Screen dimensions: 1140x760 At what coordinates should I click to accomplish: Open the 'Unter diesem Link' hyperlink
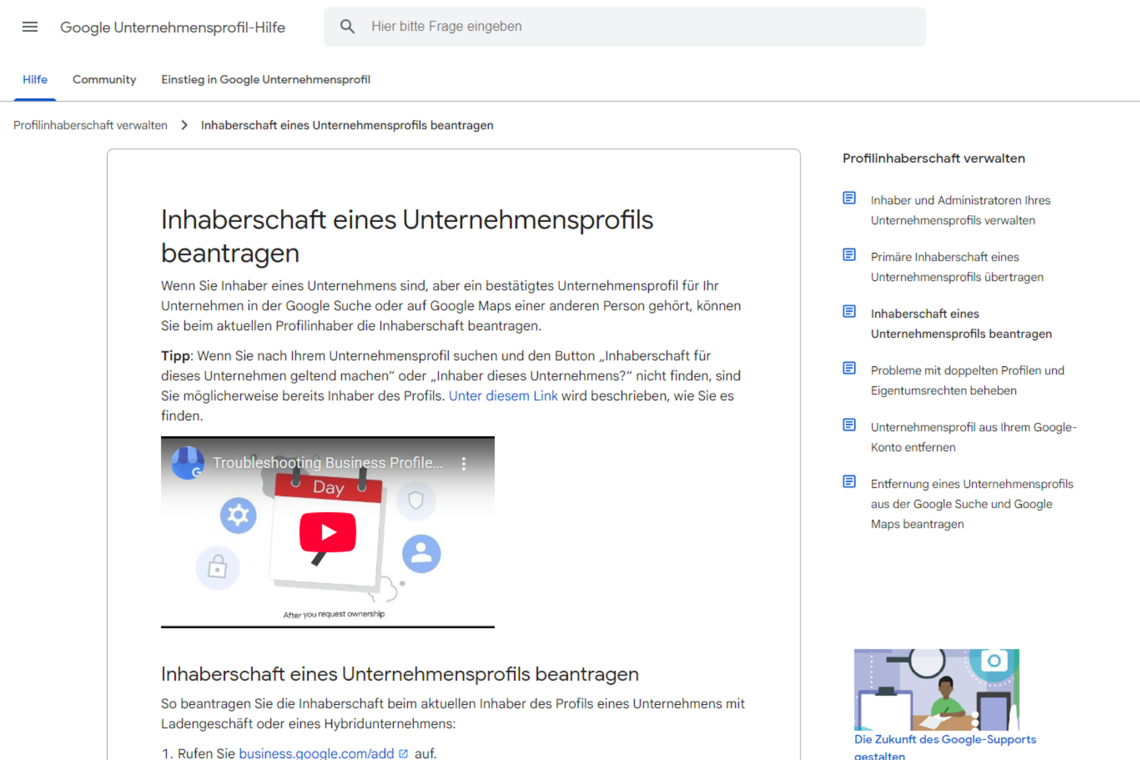(x=503, y=395)
